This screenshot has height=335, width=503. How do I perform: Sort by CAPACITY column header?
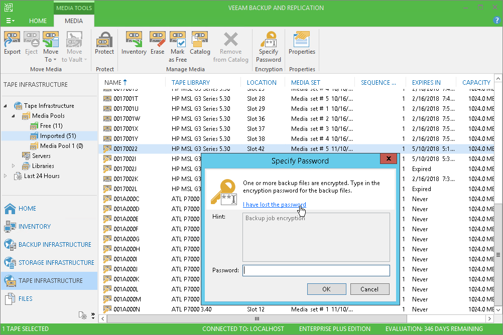tap(476, 82)
